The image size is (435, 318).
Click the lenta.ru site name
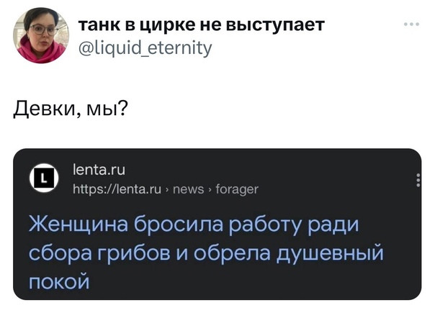tap(100, 171)
